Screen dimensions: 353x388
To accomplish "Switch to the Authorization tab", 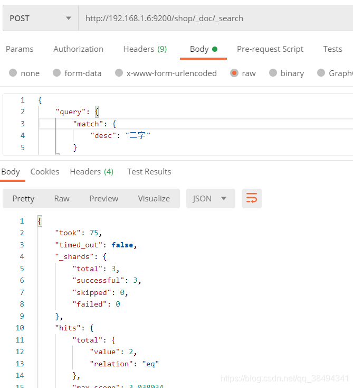I will (x=78, y=49).
